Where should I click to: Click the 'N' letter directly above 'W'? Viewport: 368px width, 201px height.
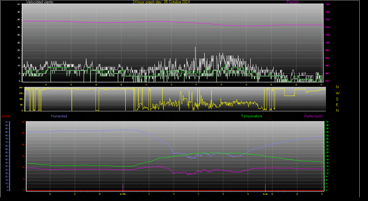click(x=337, y=87)
